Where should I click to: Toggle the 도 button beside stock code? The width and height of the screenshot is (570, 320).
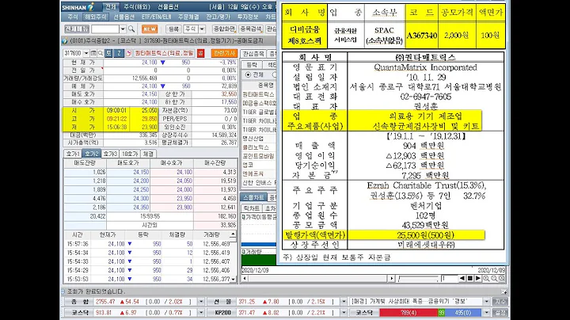point(108,53)
